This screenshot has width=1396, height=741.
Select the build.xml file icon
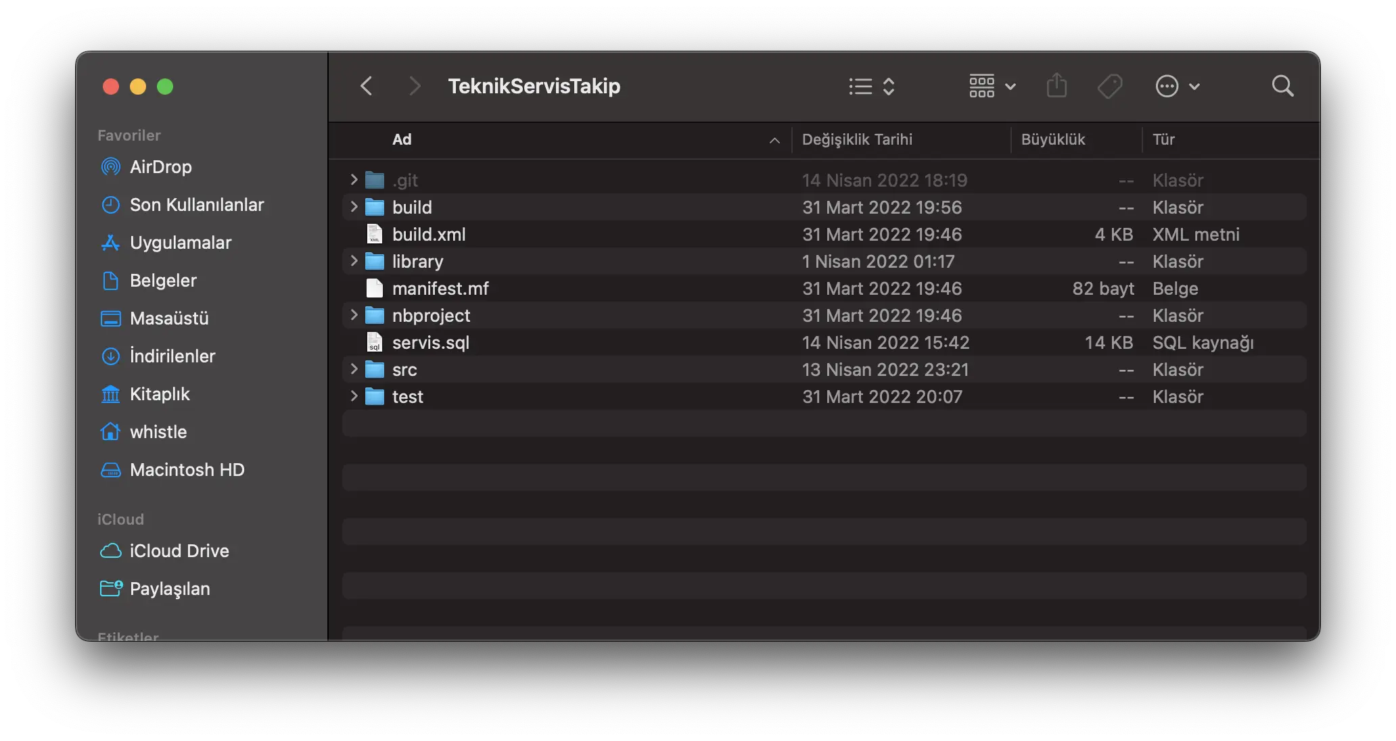point(375,234)
